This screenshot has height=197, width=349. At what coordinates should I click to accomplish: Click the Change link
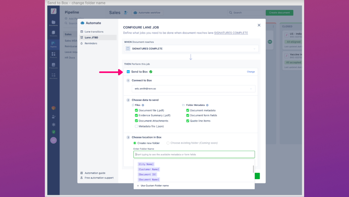pos(251,72)
